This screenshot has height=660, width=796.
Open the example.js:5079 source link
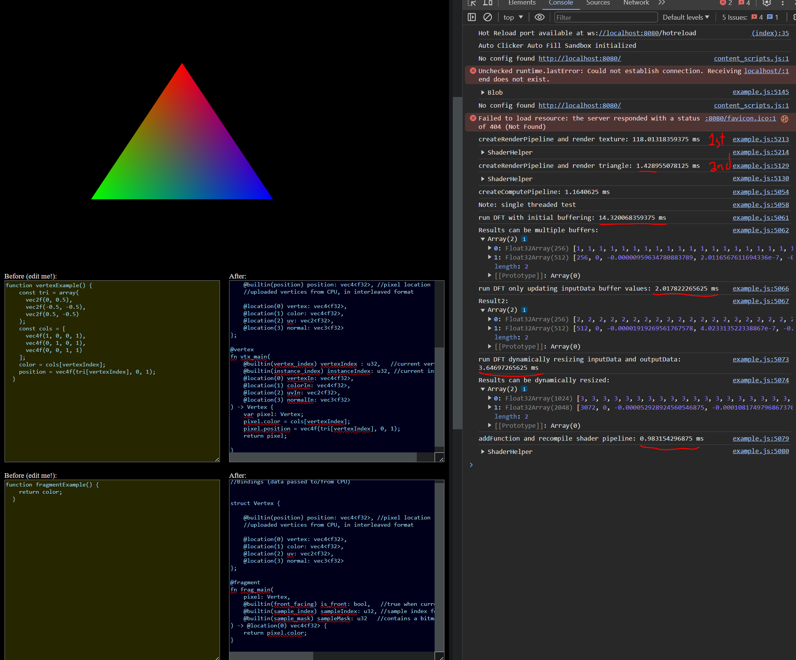click(761, 439)
